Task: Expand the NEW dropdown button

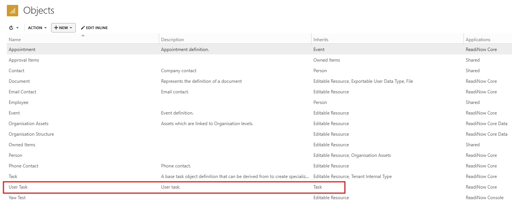Action: click(x=63, y=28)
